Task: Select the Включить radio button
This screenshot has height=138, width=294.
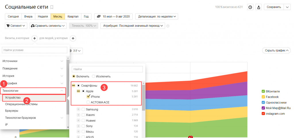Action: pyautogui.click(x=74, y=76)
